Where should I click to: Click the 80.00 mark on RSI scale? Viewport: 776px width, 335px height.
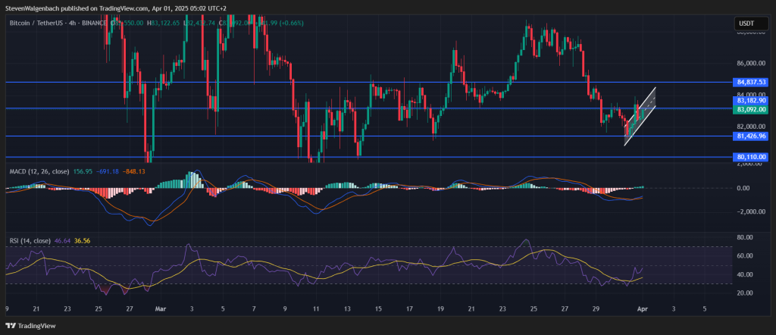[744, 237]
